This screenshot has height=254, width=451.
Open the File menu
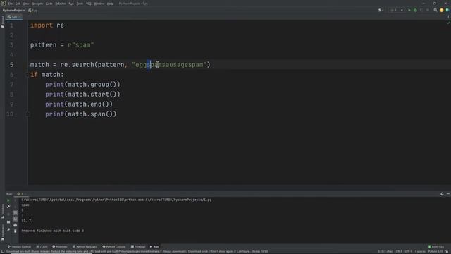tap(11, 4)
